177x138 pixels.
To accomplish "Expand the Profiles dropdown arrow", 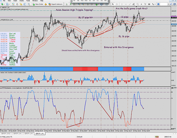I will 9,4.
